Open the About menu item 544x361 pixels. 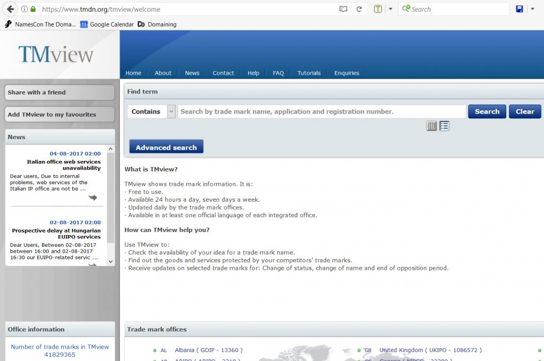click(163, 73)
